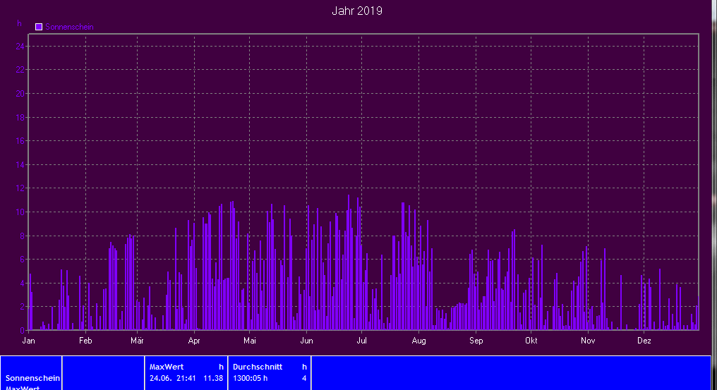The height and width of the screenshot is (390, 717).
Task: Click the 'Jahr 2019' chart title
Action: pos(357,11)
